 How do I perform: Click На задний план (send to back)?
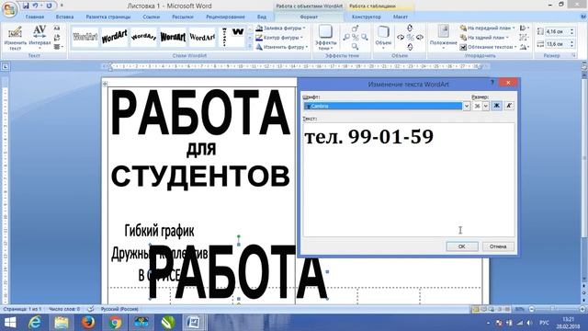click(x=484, y=38)
